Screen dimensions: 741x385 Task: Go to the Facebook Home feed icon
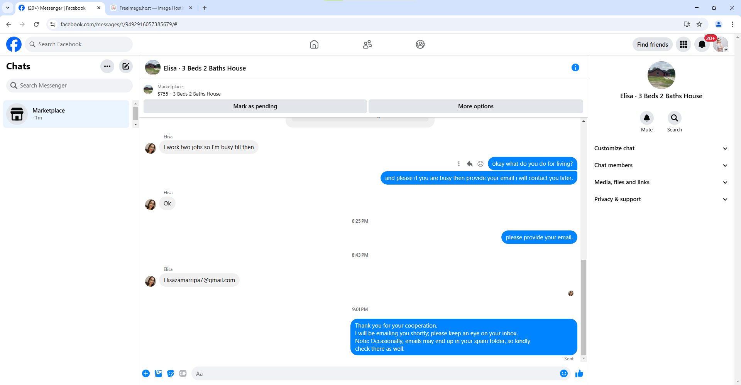(314, 44)
